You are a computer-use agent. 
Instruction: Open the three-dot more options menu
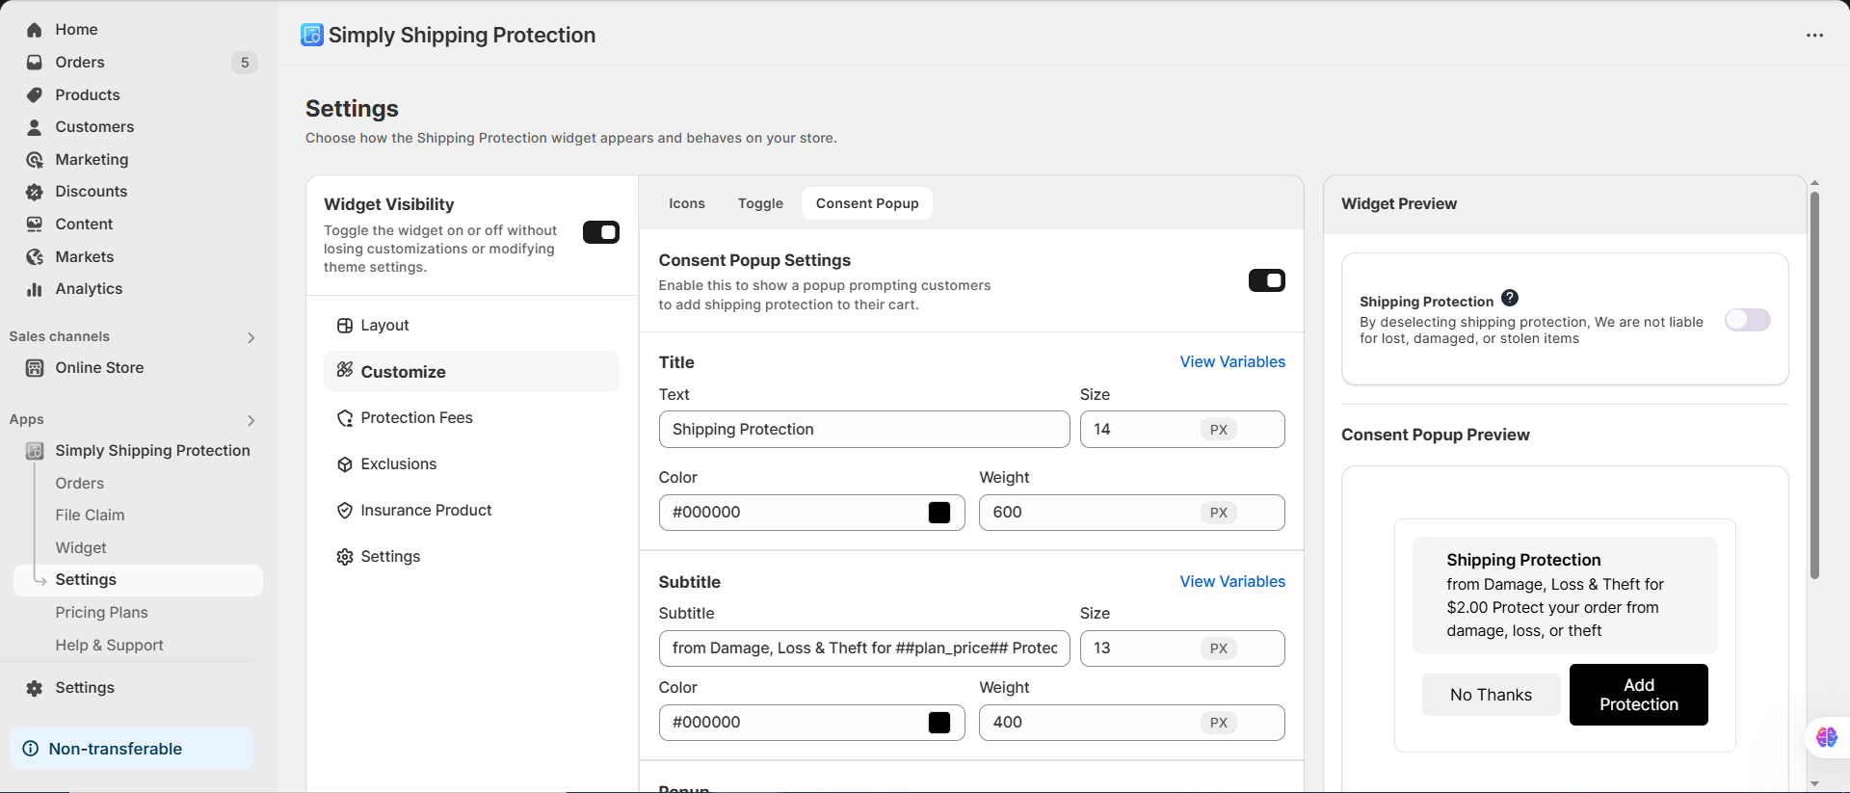tap(1814, 36)
